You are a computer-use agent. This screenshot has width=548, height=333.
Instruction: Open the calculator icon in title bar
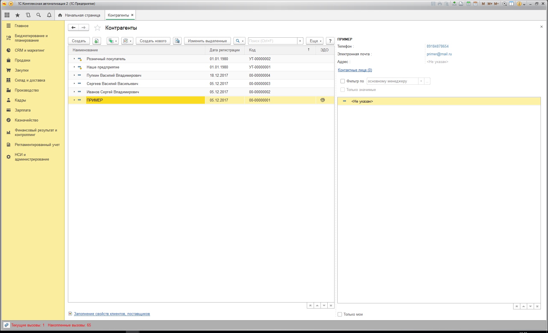[x=468, y=4]
